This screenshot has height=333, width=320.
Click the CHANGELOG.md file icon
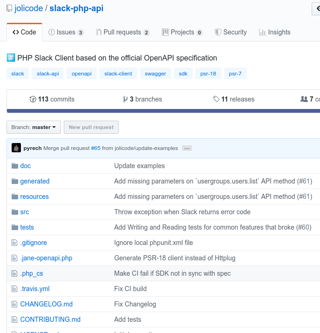(14, 304)
